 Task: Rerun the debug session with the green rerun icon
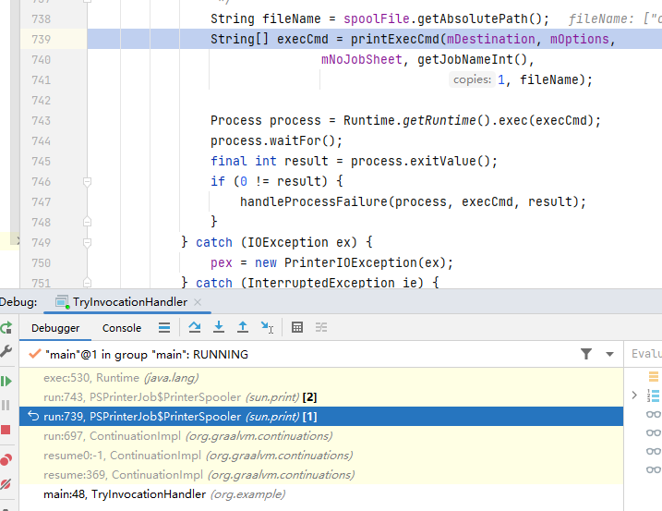6,328
